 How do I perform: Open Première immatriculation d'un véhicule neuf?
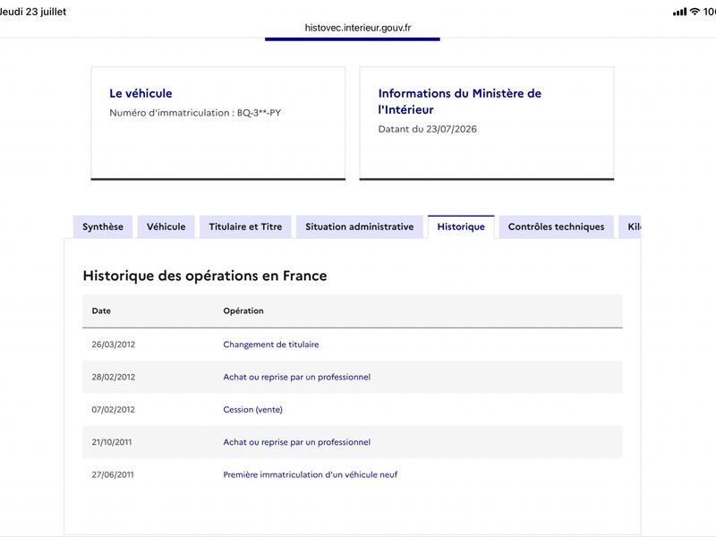click(x=310, y=474)
